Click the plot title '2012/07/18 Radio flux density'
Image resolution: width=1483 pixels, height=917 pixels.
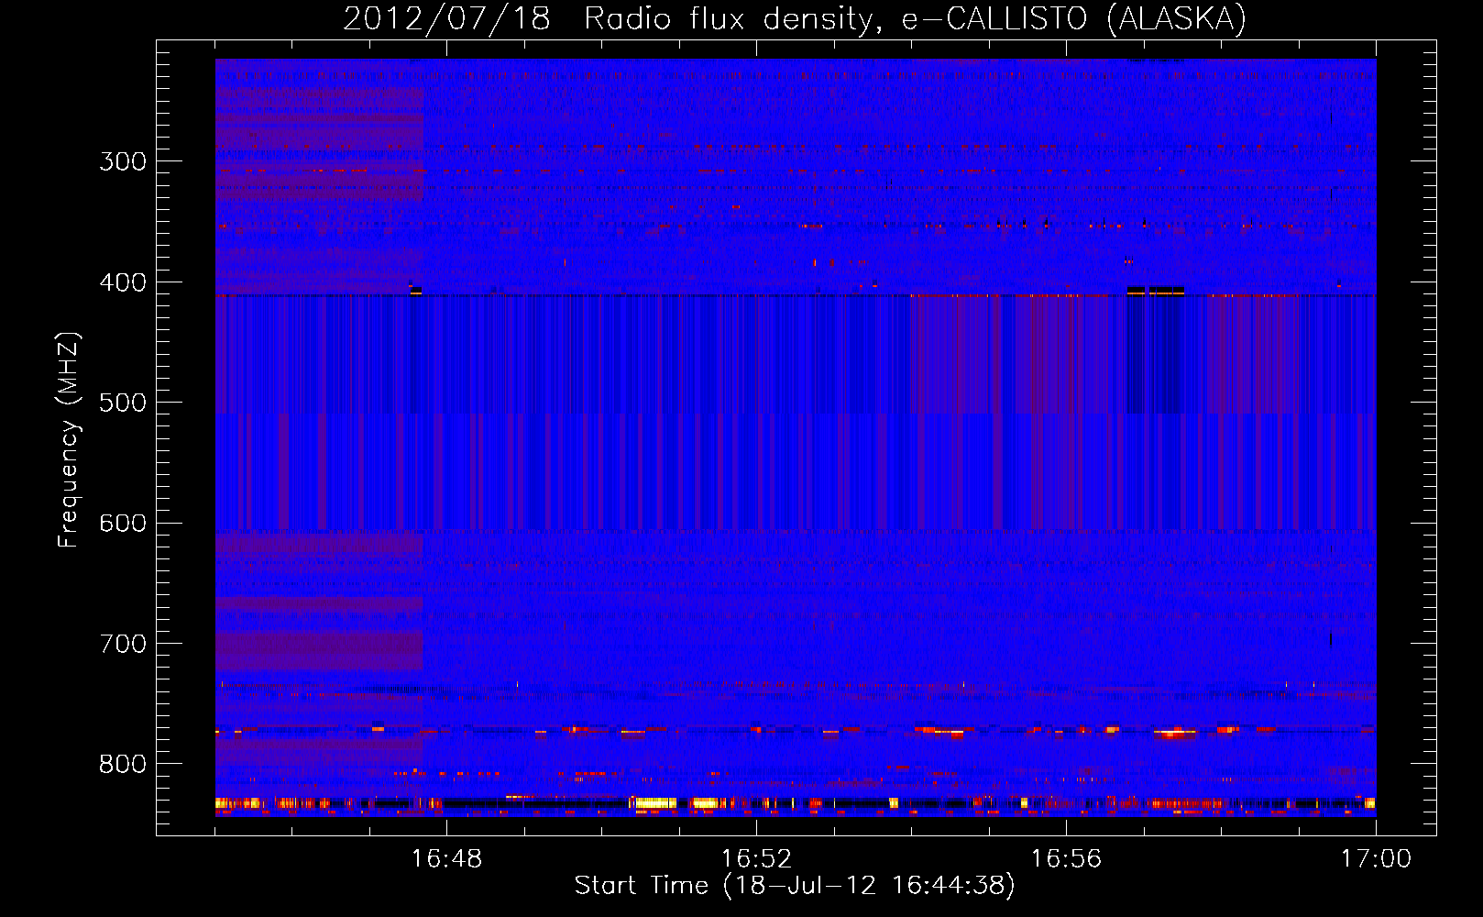(795, 18)
